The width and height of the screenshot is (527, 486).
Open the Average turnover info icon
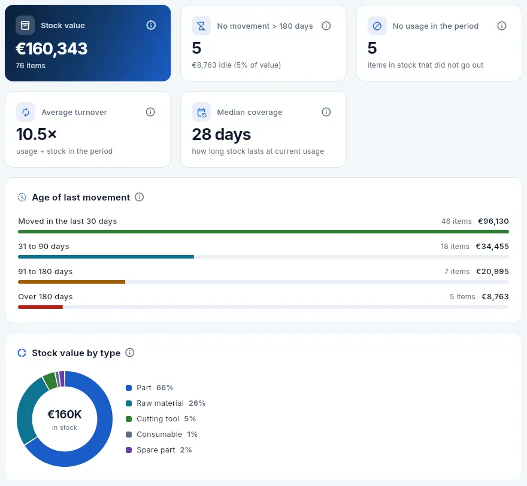[x=150, y=112]
